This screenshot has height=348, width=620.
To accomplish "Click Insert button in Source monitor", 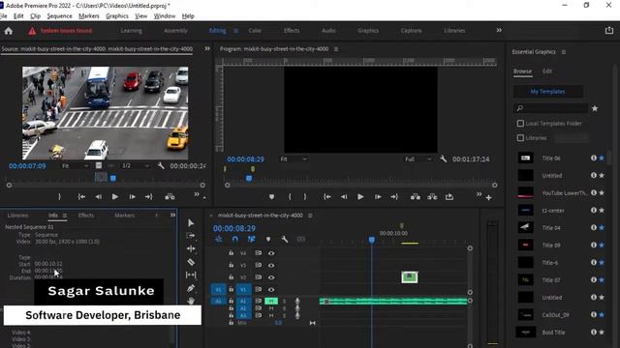I will pos(170,196).
